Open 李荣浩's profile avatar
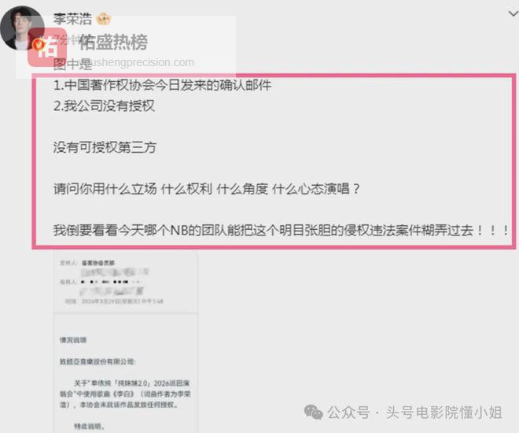 (22, 28)
